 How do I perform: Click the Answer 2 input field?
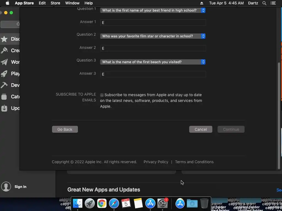pos(153,48)
